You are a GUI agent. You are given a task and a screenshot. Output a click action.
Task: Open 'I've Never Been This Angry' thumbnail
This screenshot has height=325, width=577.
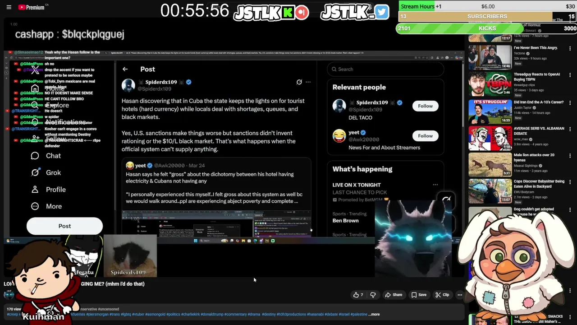490,57
